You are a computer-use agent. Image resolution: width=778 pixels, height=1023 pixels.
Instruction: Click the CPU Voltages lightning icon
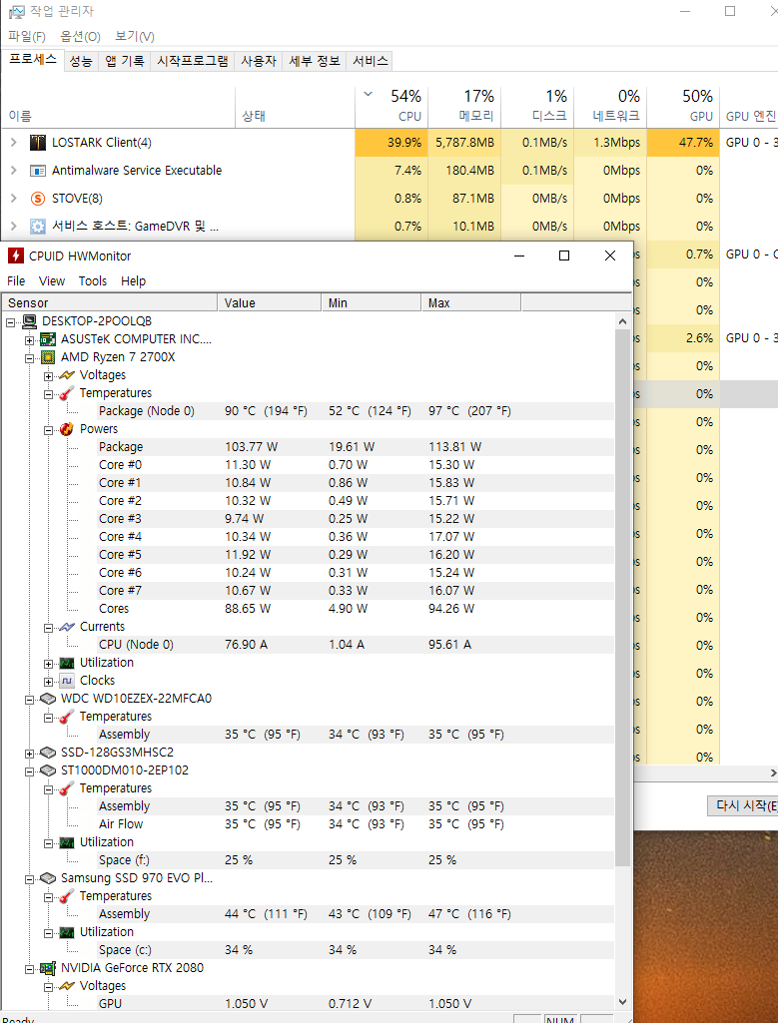click(67, 375)
